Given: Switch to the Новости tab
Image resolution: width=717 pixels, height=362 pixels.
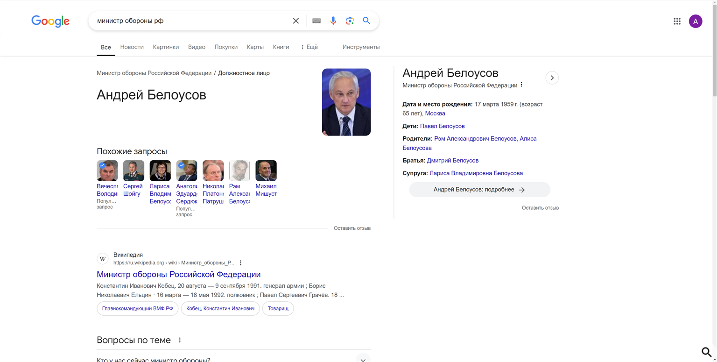Looking at the screenshot, I should [132, 47].
